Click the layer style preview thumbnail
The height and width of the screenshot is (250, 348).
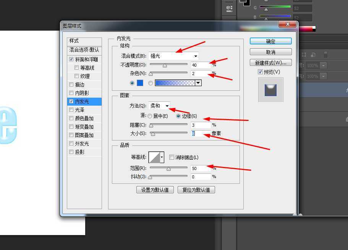(x=271, y=89)
